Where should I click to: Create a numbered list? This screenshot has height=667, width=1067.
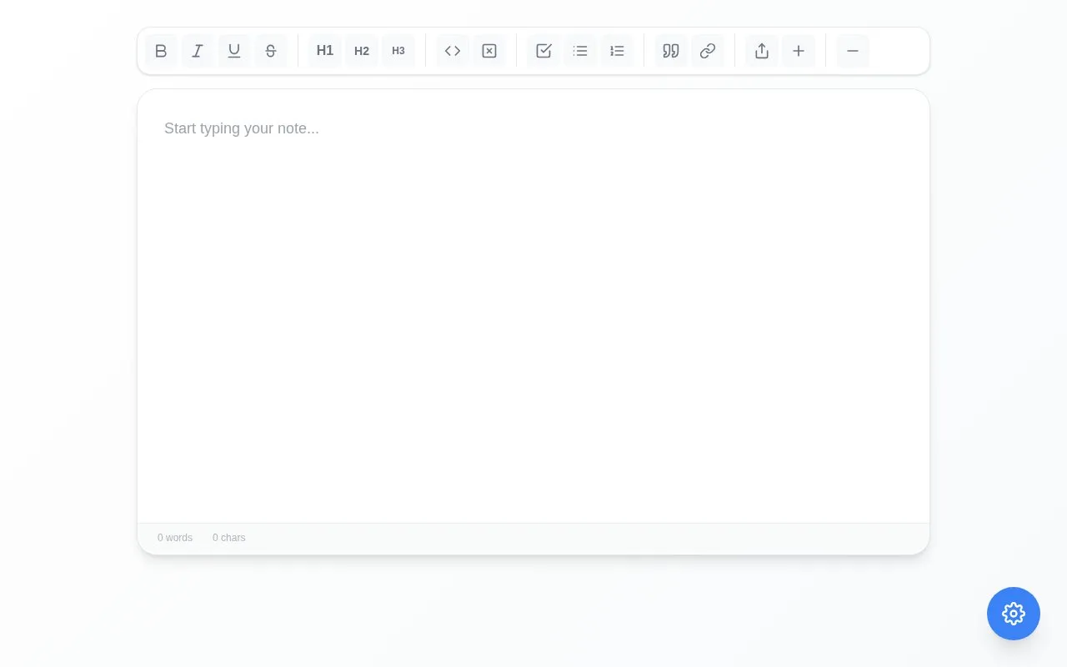(x=617, y=51)
